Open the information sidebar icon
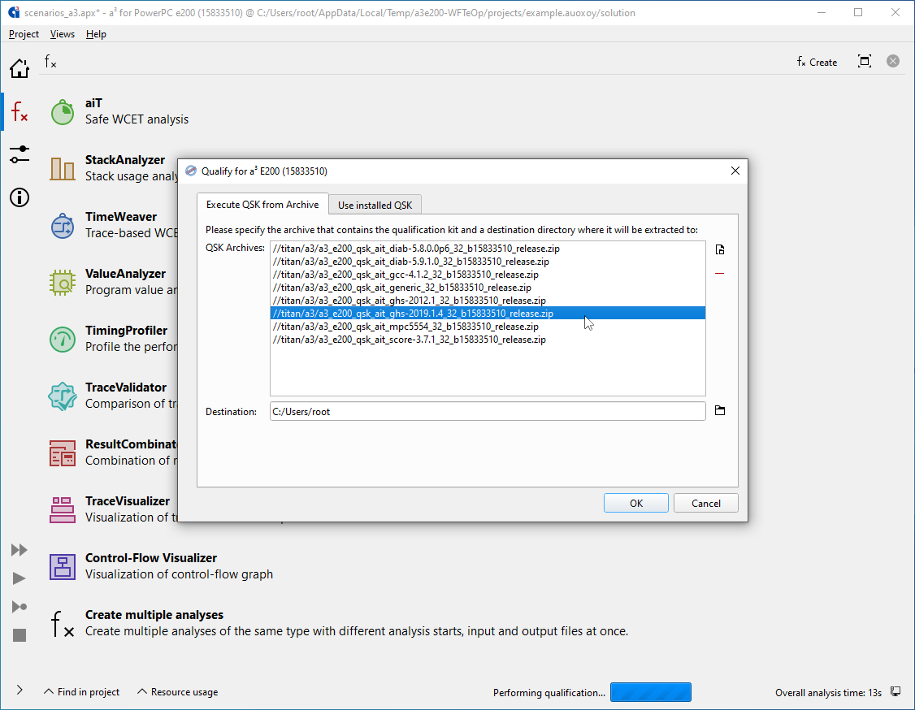915x710 pixels. tap(20, 197)
